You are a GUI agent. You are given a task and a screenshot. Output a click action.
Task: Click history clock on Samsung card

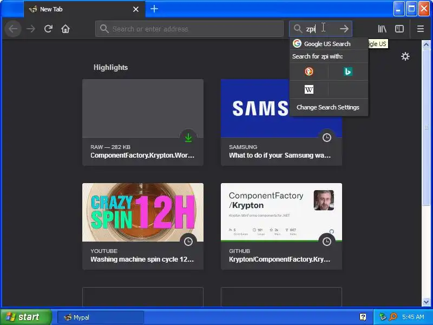pyautogui.click(x=327, y=138)
